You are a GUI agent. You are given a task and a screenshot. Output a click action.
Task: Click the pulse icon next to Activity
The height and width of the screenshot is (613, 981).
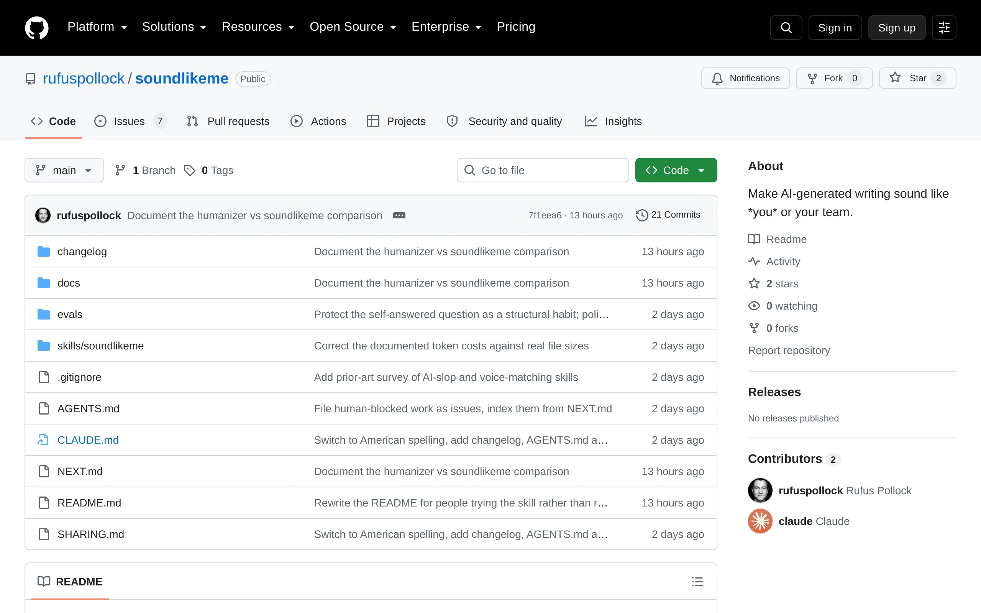[754, 262]
